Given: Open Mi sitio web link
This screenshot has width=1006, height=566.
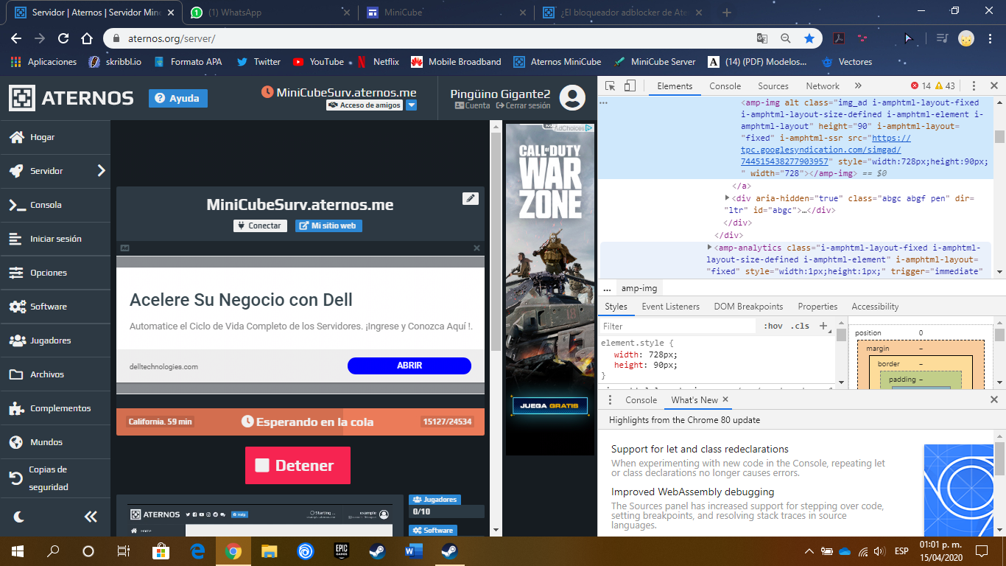Looking at the screenshot, I should [x=328, y=226].
